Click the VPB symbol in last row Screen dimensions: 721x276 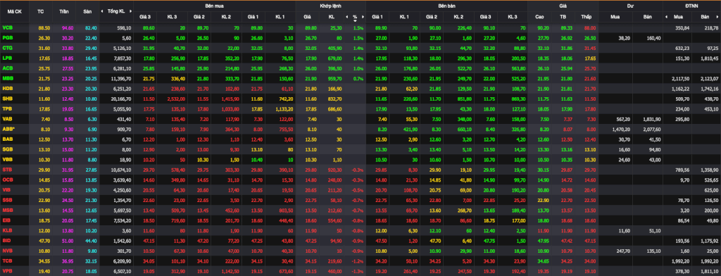(7, 270)
